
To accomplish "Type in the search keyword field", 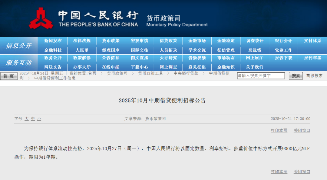I will tap(261, 76).
